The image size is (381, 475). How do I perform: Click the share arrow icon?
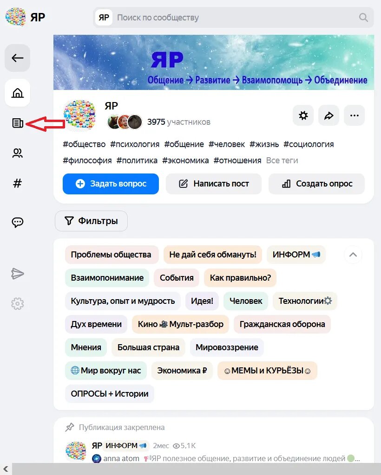(328, 116)
